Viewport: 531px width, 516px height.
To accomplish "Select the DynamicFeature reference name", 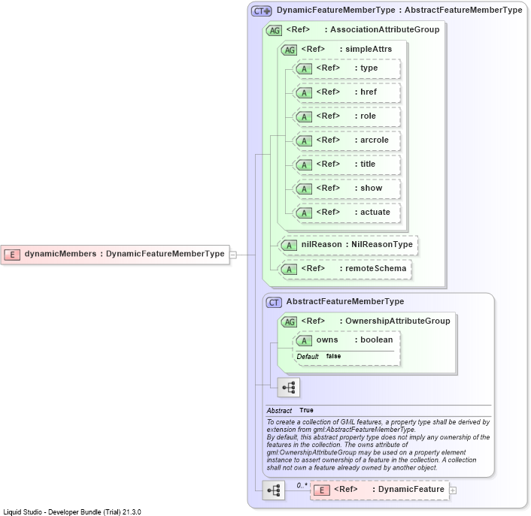I will pos(411,489).
